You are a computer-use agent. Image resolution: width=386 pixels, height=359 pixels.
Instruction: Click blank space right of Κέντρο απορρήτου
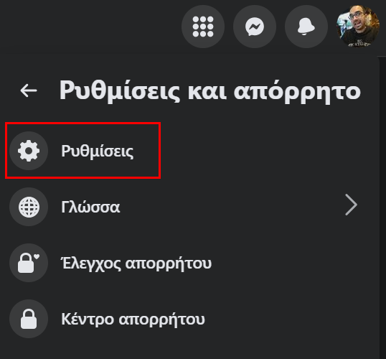click(x=288, y=319)
